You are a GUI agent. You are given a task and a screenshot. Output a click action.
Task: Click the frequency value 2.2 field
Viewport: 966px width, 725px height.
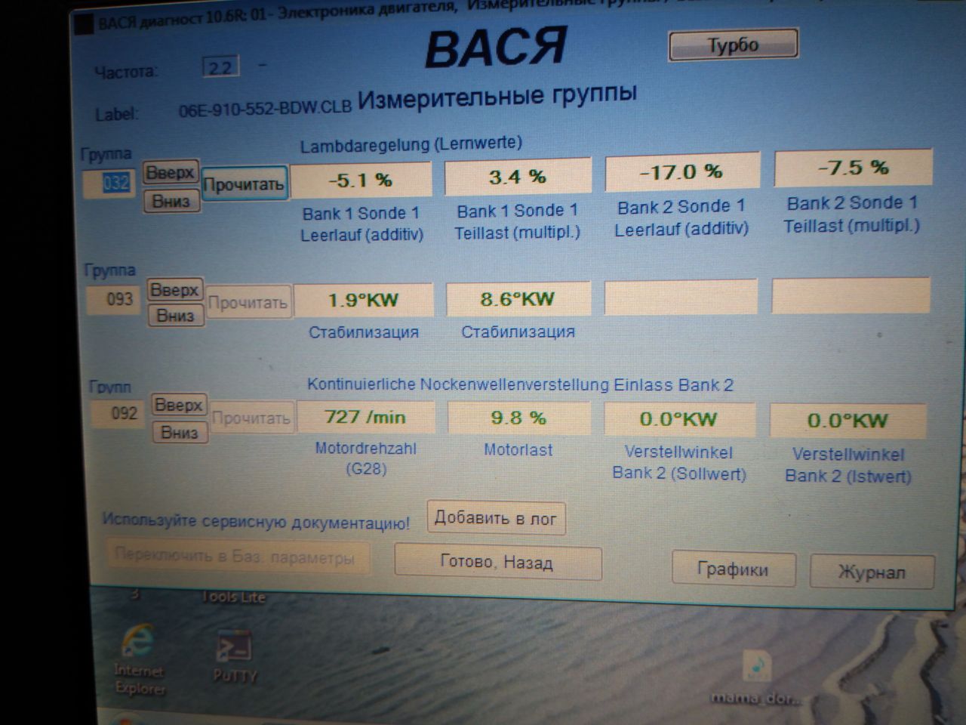pyautogui.click(x=220, y=68)
